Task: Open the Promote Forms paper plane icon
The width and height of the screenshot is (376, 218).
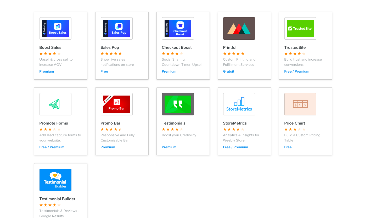Action: [55, 104]
